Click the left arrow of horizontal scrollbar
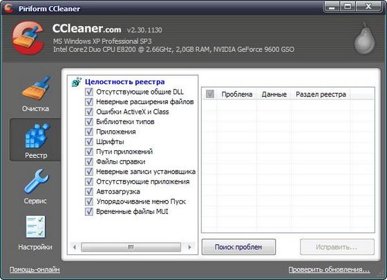The width and height of the screenshot is (387, 280). [75, 247]
